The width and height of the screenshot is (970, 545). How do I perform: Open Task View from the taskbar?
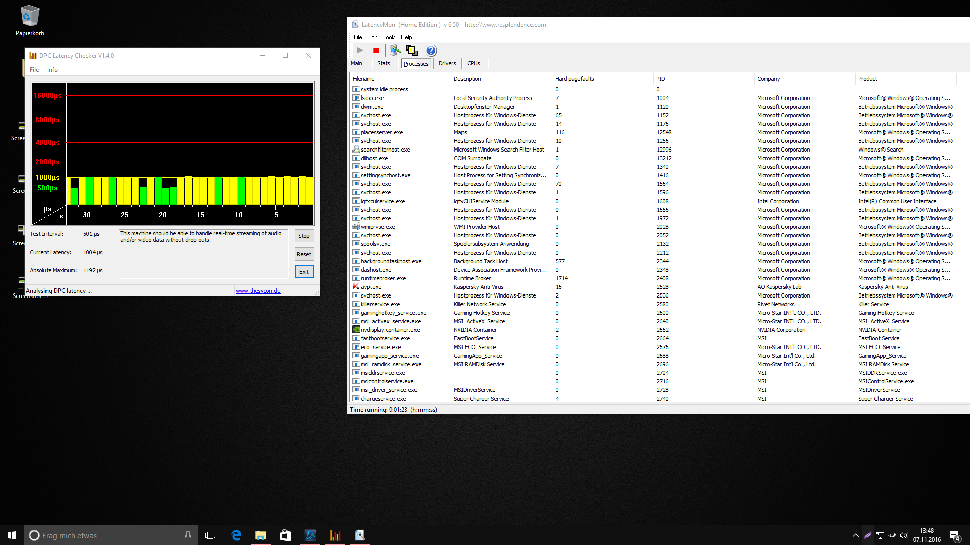click(x=210, y=535)
